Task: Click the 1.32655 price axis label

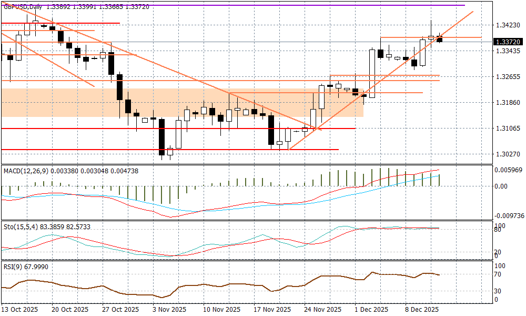Action: 507,77
